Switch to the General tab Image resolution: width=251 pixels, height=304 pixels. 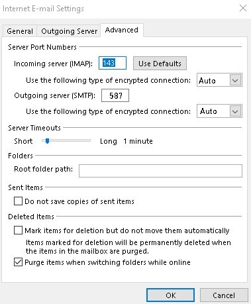[x=20, y=31]
